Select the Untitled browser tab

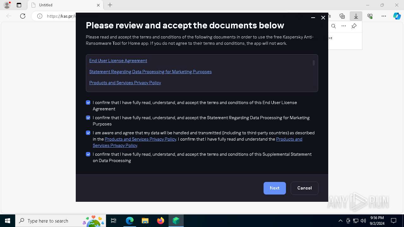click(x=65, y=5)
